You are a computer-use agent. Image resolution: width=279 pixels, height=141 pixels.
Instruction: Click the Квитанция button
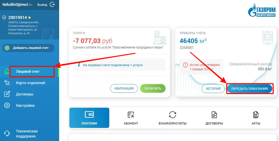[x=124, y=88]
